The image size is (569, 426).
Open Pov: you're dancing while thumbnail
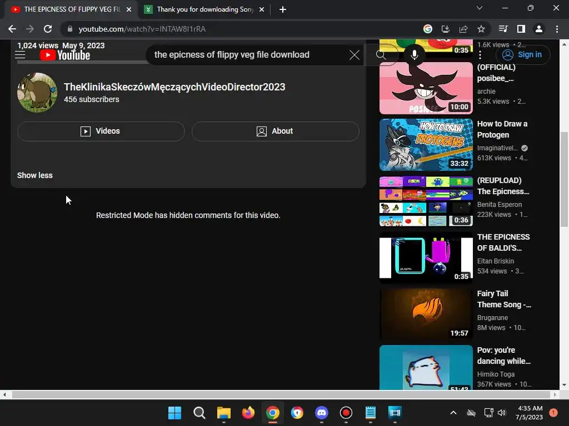pos(426,367)
